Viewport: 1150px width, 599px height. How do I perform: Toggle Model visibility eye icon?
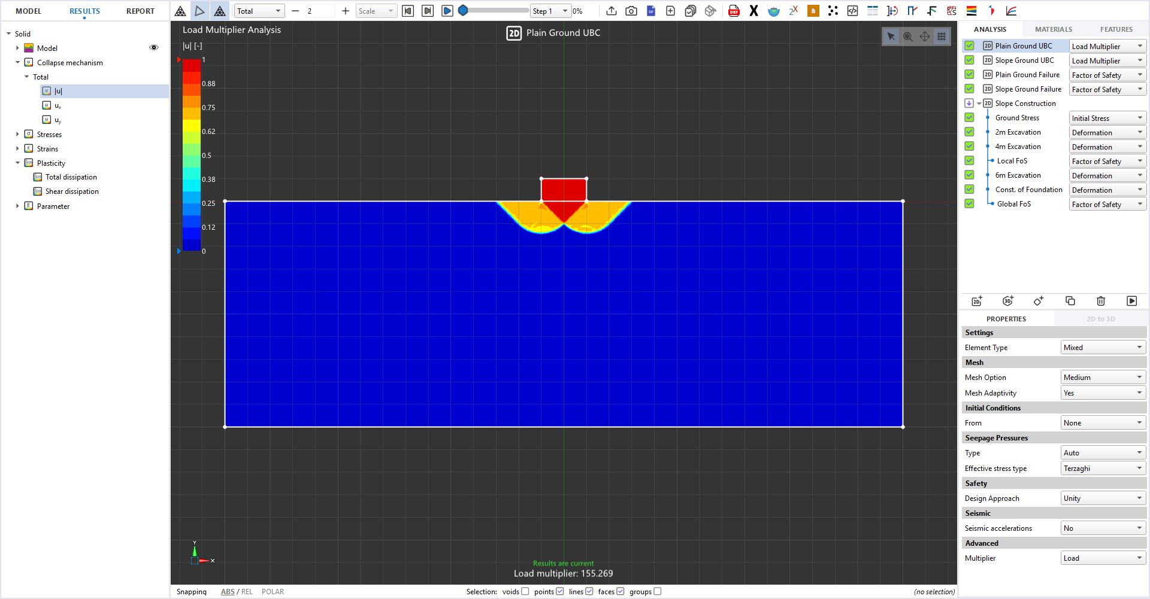point(154,48)
